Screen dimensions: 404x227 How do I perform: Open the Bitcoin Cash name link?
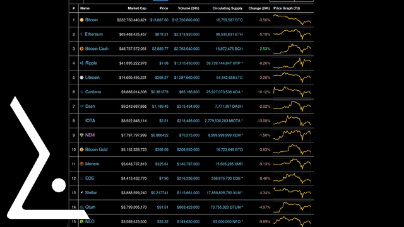[97, 49]
